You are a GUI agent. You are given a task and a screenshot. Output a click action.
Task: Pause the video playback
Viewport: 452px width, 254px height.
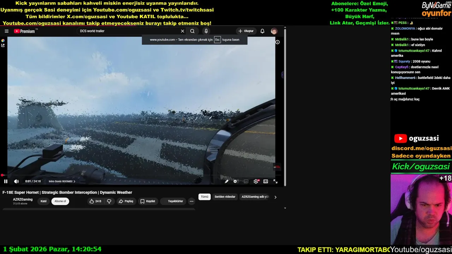tap(6, 181)
